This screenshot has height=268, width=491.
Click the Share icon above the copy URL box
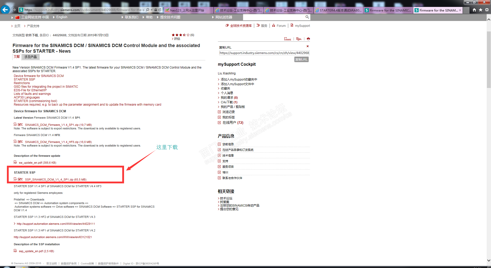point(288,39)
